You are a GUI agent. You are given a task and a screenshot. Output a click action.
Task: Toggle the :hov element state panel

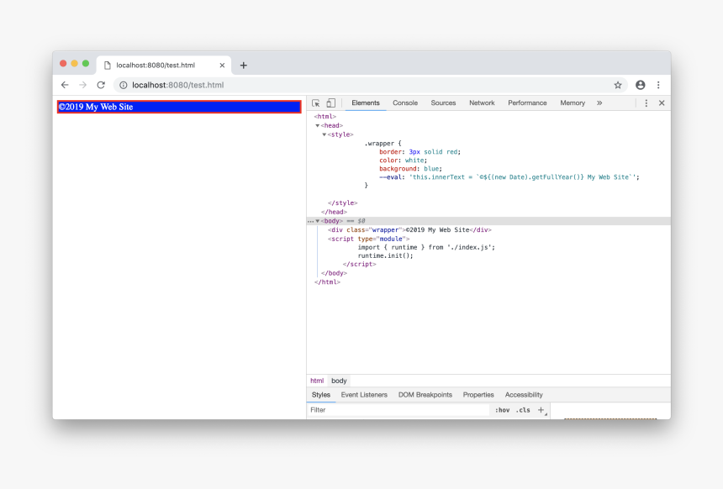click(502, 410)
